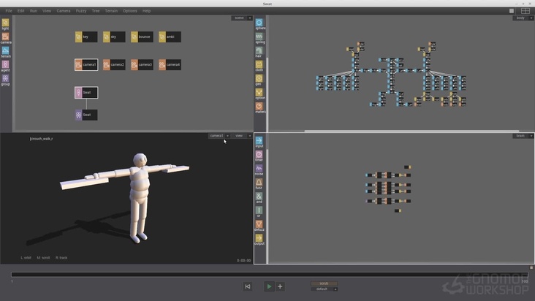This screenshot has height=301, width=535.
Task: Open the Terrain menu
Action: tap(111, 11)
